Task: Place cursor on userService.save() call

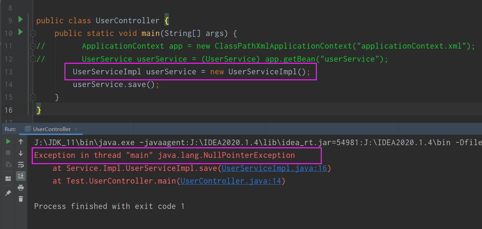Action: 116,85
